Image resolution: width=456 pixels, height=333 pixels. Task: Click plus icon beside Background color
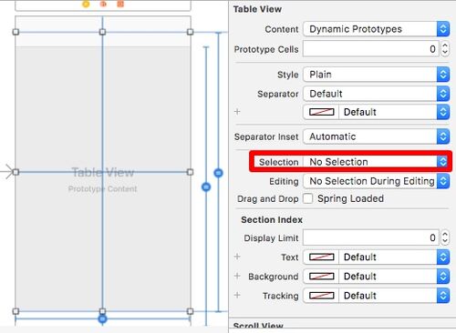tap(237, 276)
